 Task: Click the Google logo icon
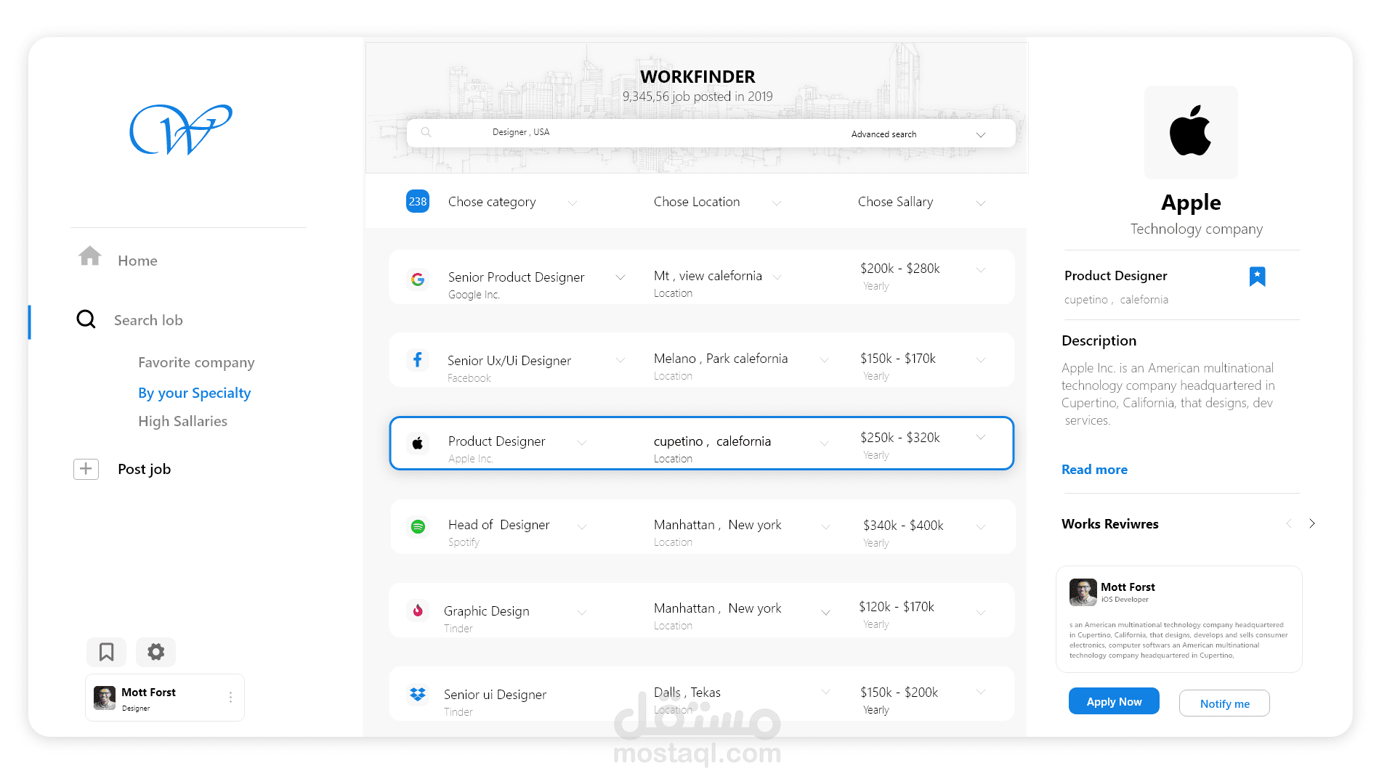[x=418, y=279]
